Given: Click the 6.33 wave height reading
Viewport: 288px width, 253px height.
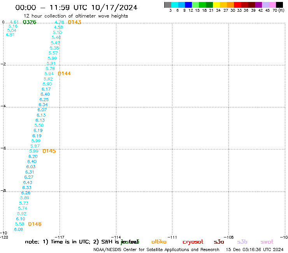Looking at the screenshot, I should pyautogui.click(x=27, y=188).
